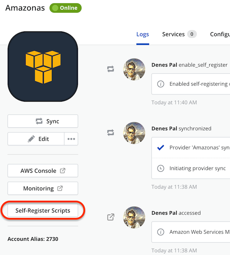Click Denes Pal avatar on enable_self_register entry

click(x=134, y=69)
